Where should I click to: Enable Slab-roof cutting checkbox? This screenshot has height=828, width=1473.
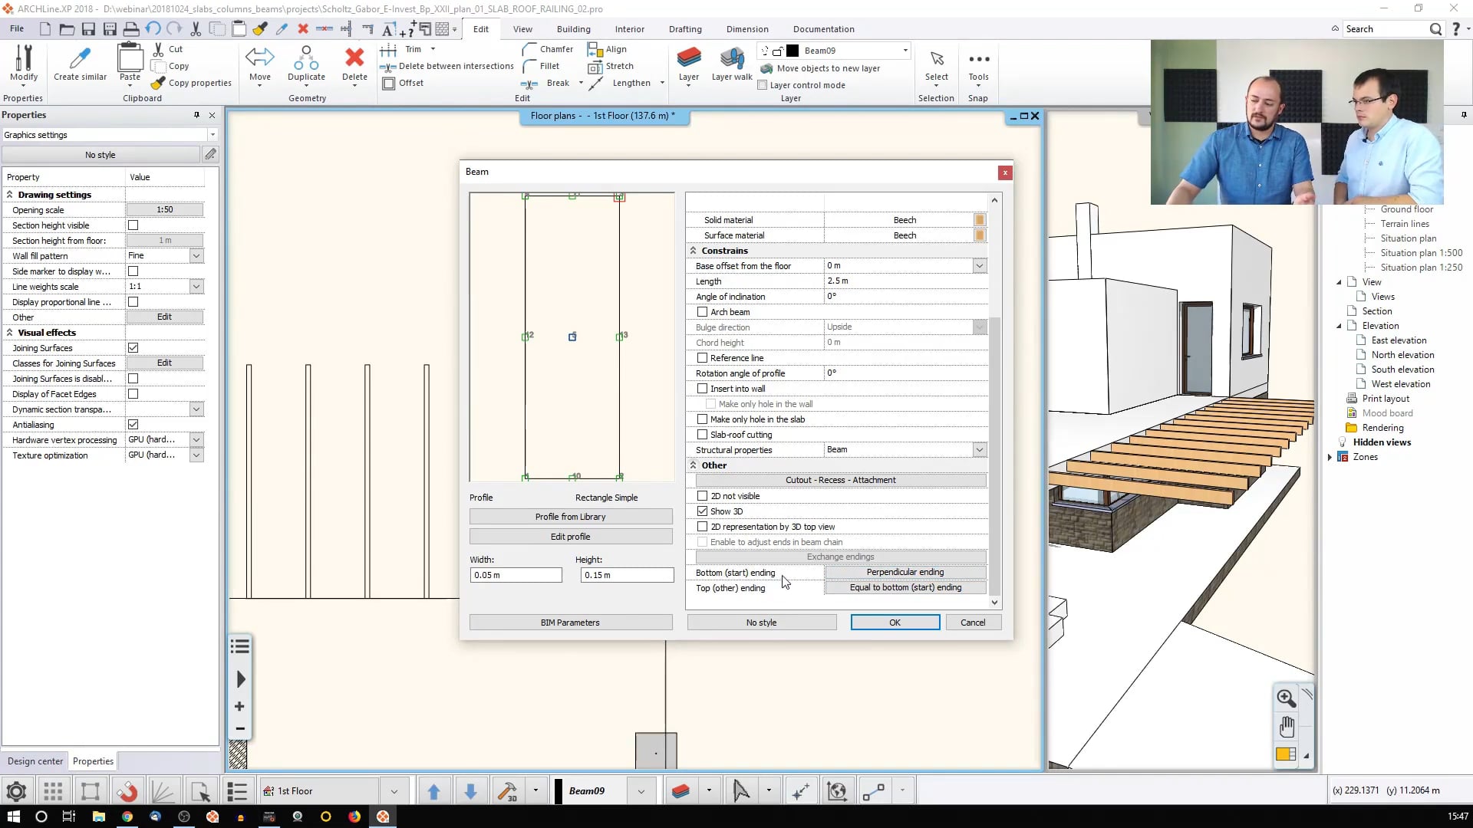tap(702, 435)
